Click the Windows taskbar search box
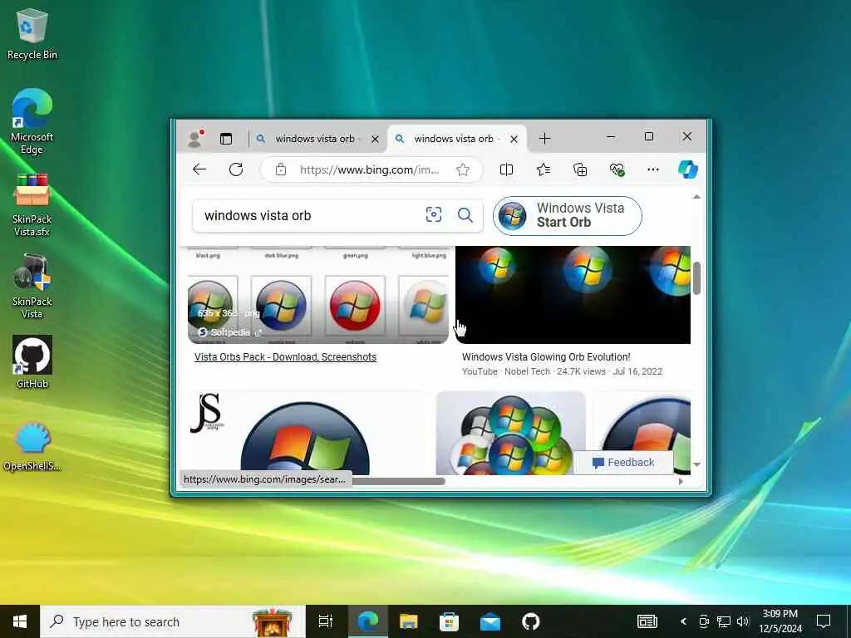This screenshot has width=851, height=638. pyautogui.click(x=173, y=621)
